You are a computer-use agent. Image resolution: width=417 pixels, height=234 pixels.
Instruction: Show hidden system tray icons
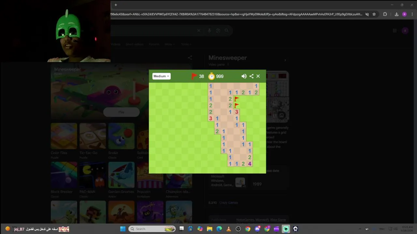click(x=360, y=229)
